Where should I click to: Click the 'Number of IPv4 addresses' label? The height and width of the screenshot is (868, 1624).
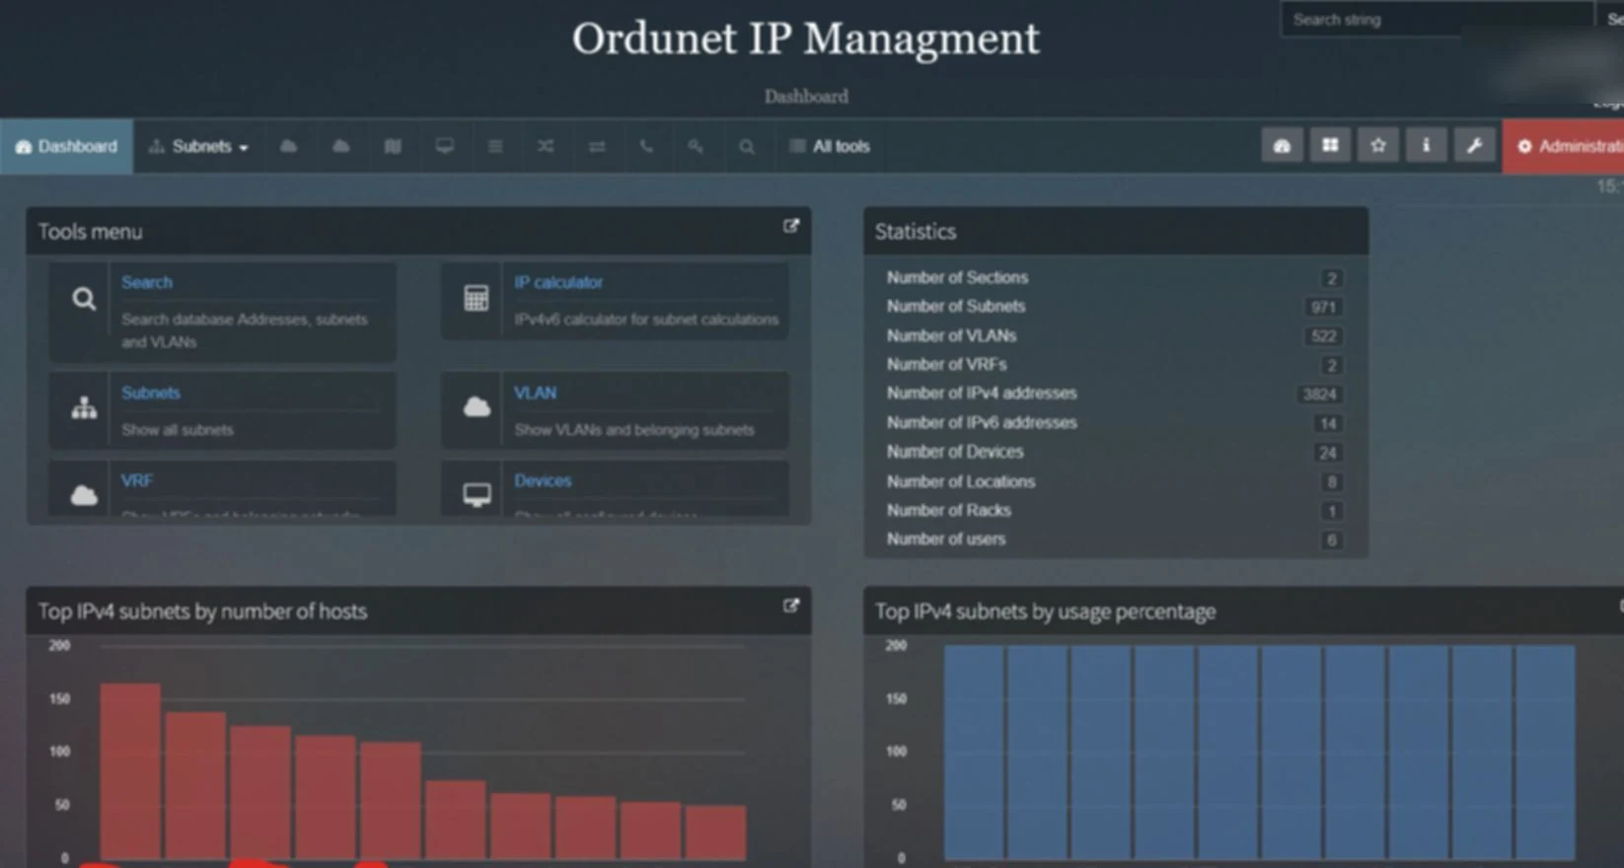tap(982, 394)
